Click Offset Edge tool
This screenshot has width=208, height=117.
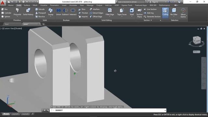point(96,17)
